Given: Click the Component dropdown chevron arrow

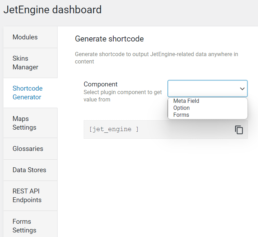Looking at the screenshot, I should (x=242, y=89).
